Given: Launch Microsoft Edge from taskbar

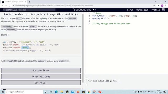Looking at the screenshot, I should [56, 92].
